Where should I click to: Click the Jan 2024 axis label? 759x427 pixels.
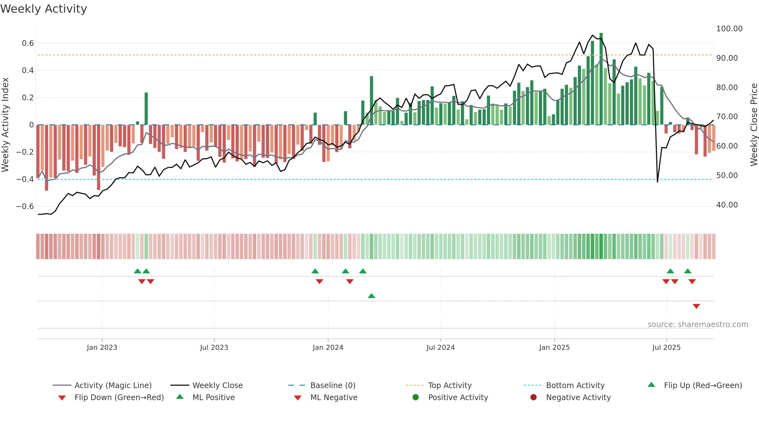point(328,347)
